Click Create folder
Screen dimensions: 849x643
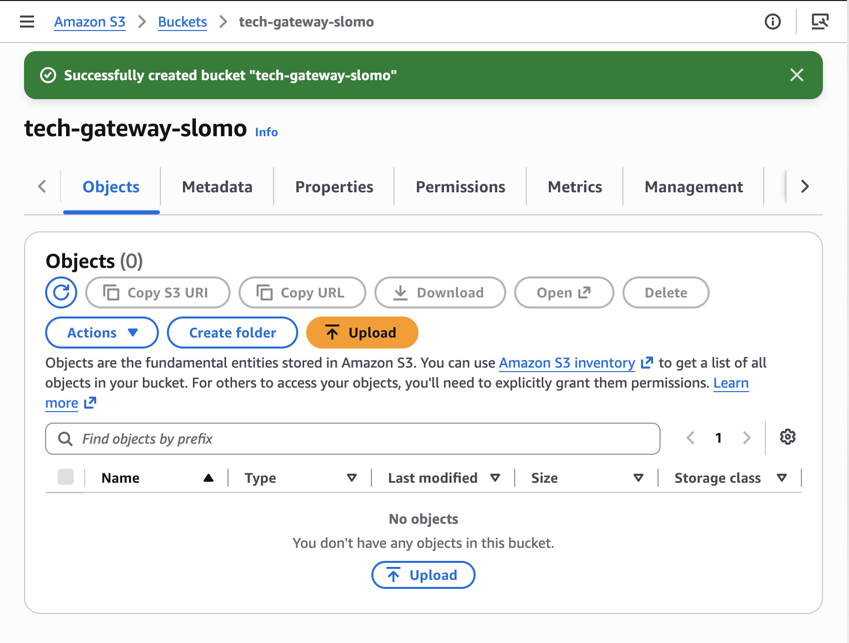click(233, 333)
